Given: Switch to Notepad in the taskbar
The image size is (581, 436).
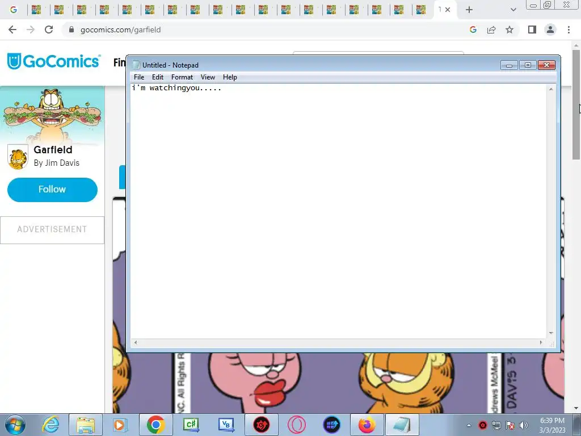Looking at the screenshot, I should 402,425.
